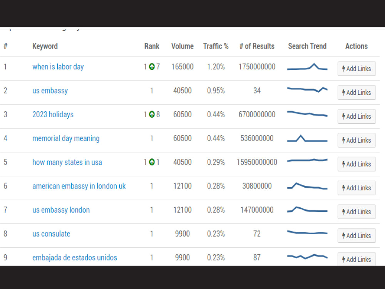Image resolution: width=385 pixels, height=289 pixels.
Task: Sort by the Volume column header
Action: click(182, 46)
